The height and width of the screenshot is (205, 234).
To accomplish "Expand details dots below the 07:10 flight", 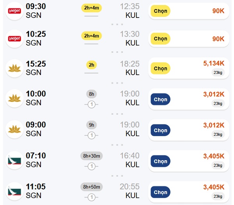I will tap(117, 176).
